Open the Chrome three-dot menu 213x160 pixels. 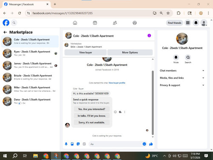tap(208, 13)
